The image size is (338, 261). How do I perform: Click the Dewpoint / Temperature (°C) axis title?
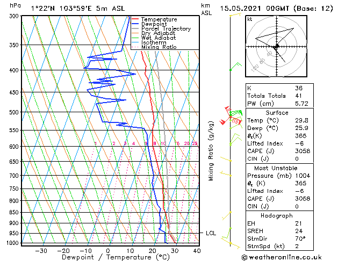coord(116,257)
